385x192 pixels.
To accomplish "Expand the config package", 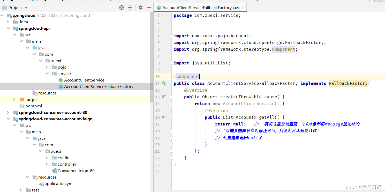I will [47, 158].
